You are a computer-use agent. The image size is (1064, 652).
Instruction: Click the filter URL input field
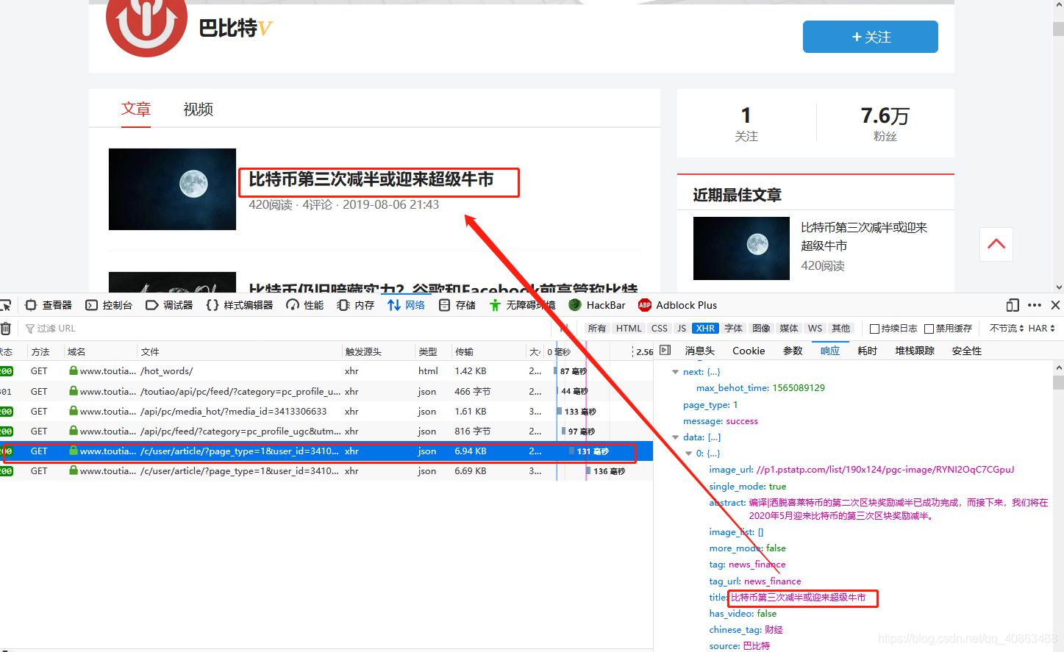(287, 329)
